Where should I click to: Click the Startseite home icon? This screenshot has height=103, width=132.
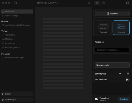tap(3, 12)
